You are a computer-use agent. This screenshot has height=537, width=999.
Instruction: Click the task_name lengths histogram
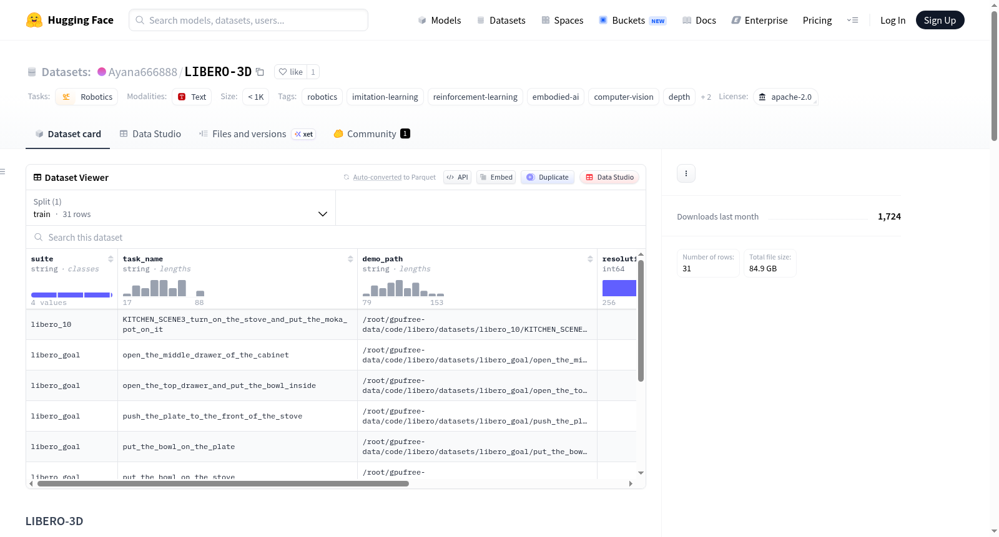pyautogui.click(x=164, y=288)
